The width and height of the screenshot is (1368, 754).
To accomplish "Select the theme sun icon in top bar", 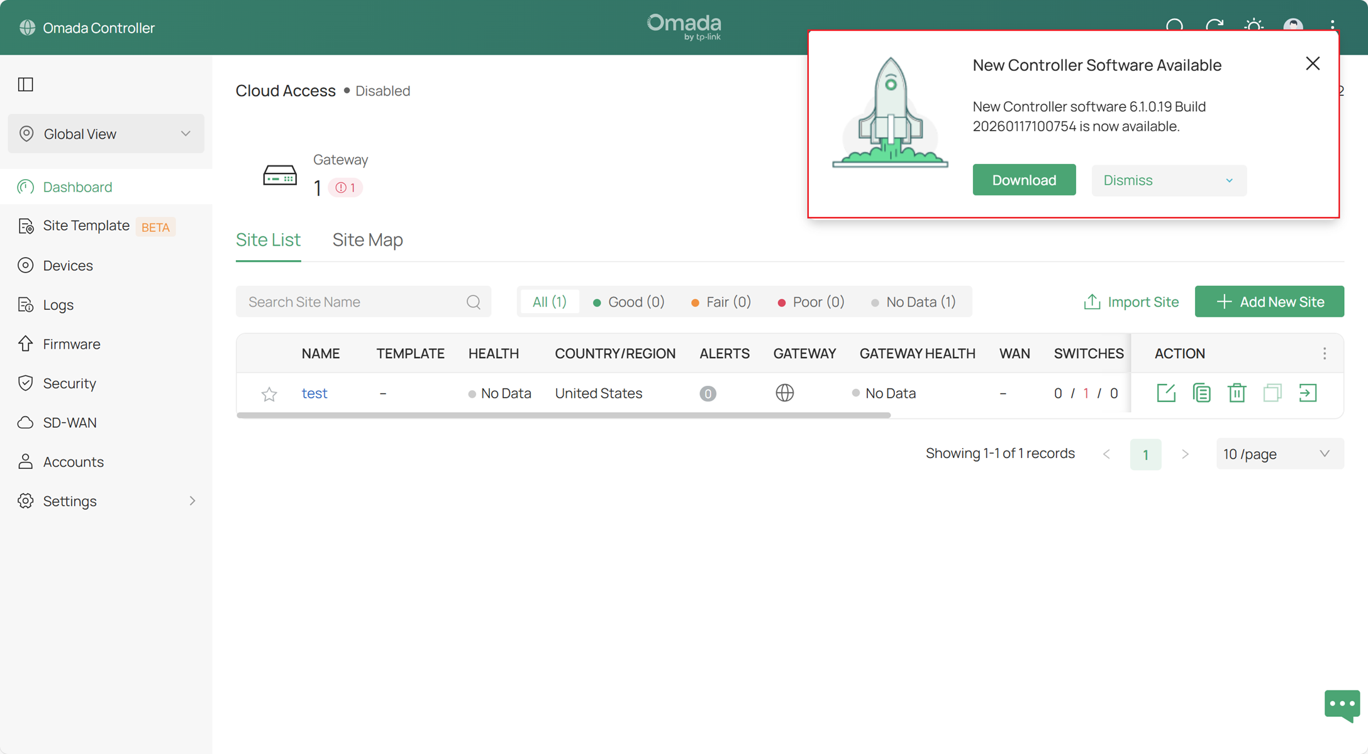I will point(1254,27).
